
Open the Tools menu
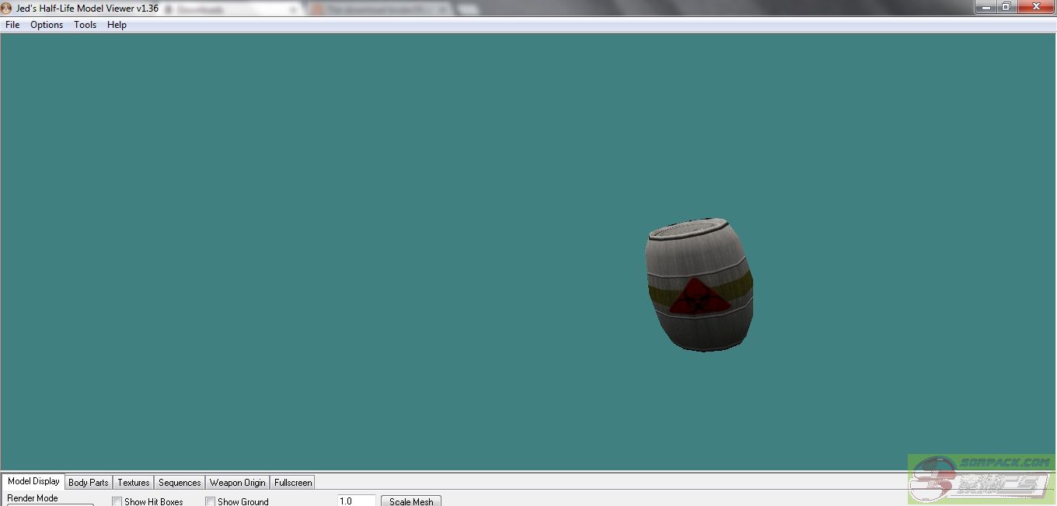pyautogui.click(x=85, y=25)
